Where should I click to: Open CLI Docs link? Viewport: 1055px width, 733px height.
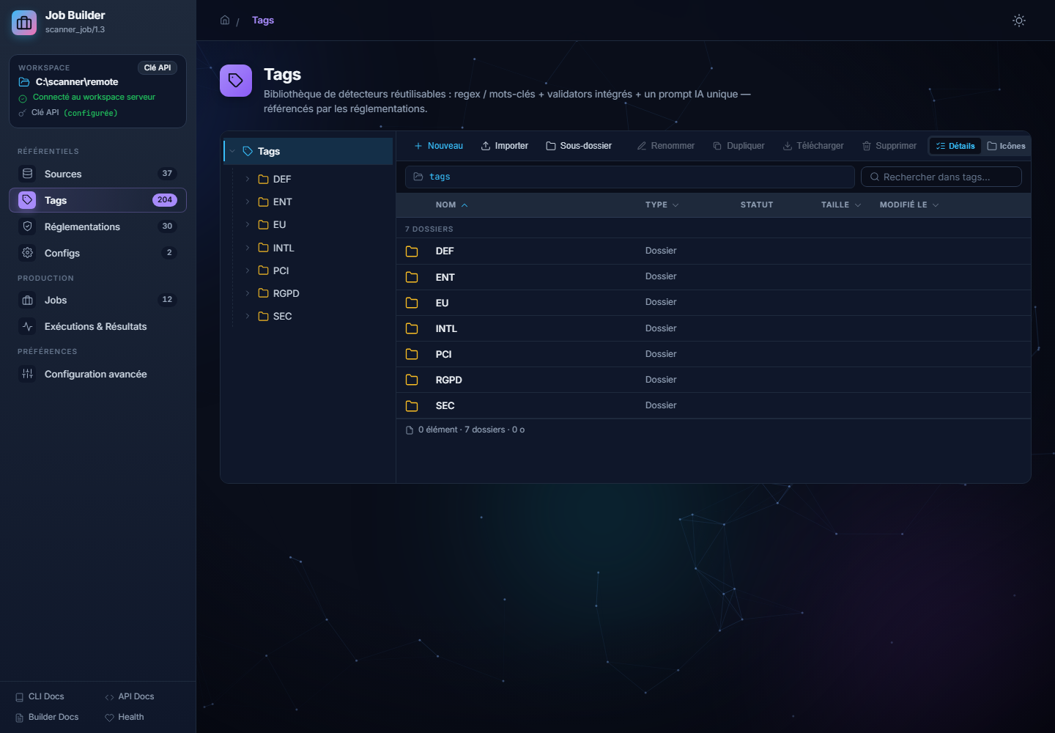click(40, 696)
